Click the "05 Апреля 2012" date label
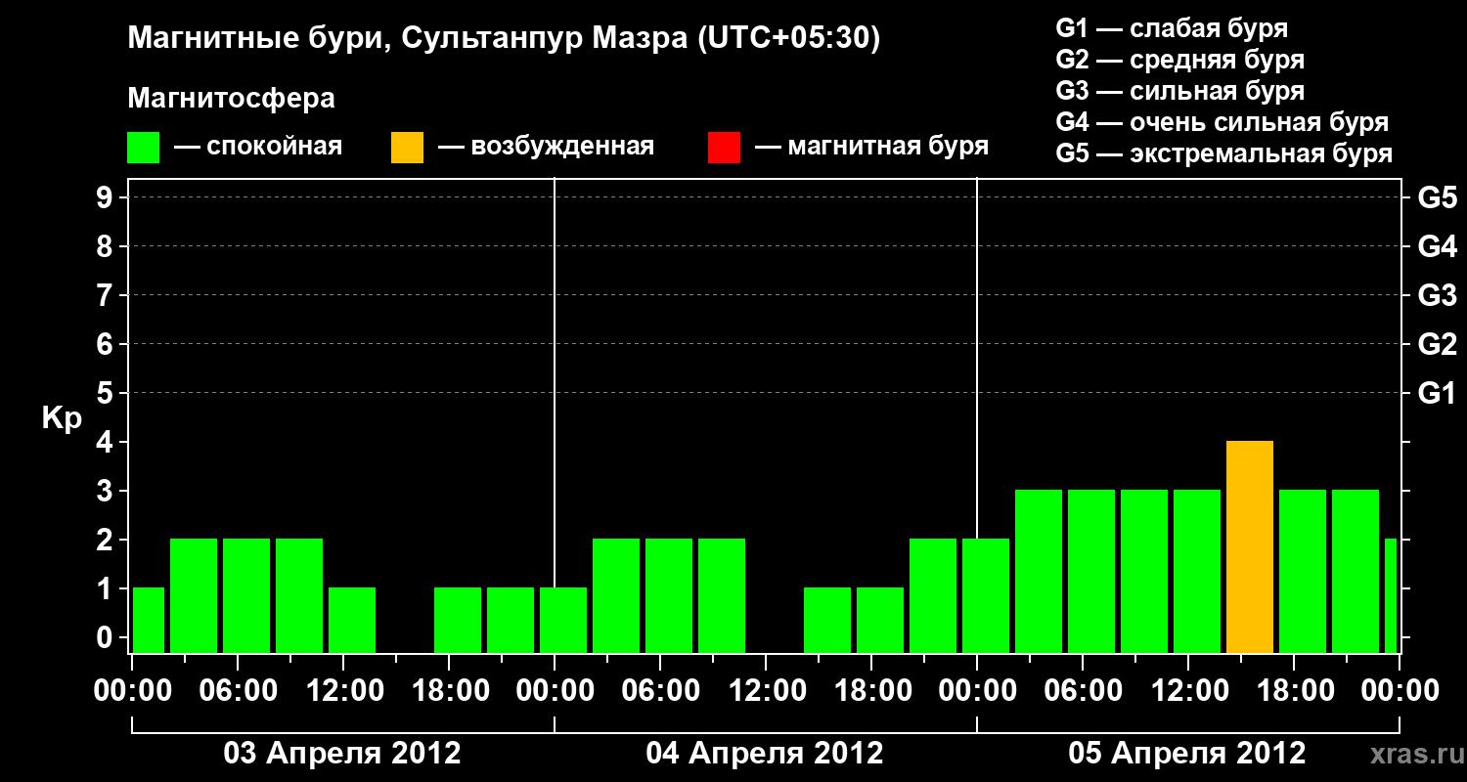 (x=1187, y=753)
